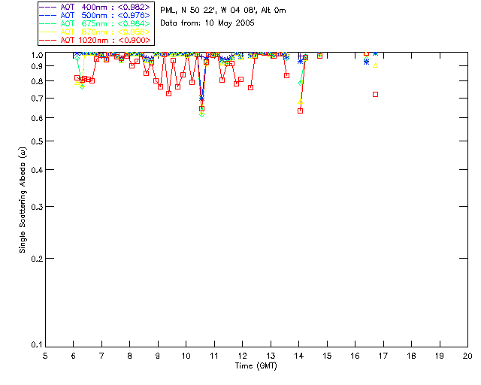
Task: Click the blue asterisk near hour 16.4
Action: tap(366, 62)
